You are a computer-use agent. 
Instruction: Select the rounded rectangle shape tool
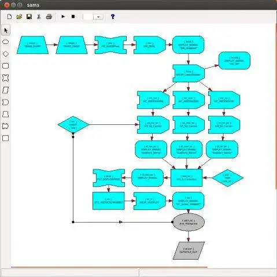tap(6, 66)
